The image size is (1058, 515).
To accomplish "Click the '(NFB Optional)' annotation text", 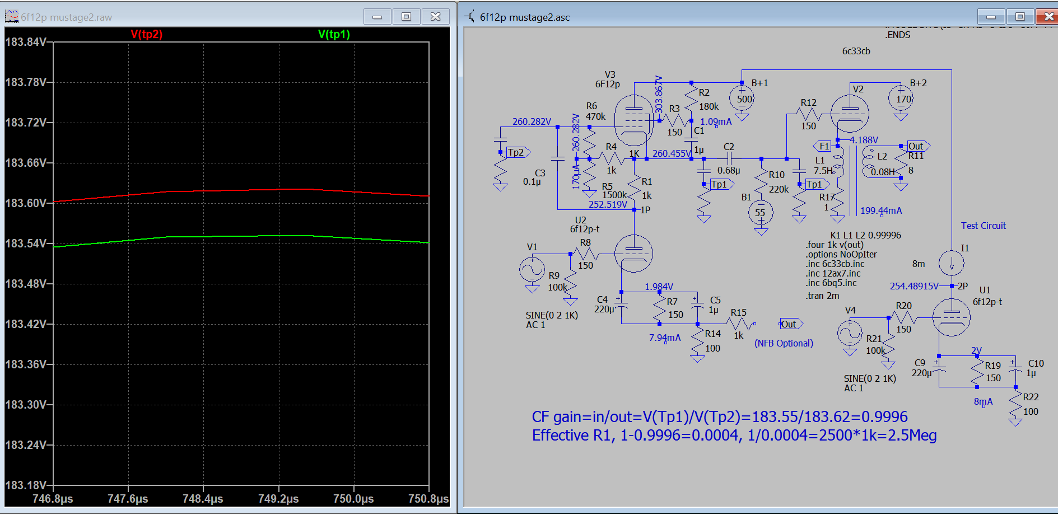I will coord(784,344).
